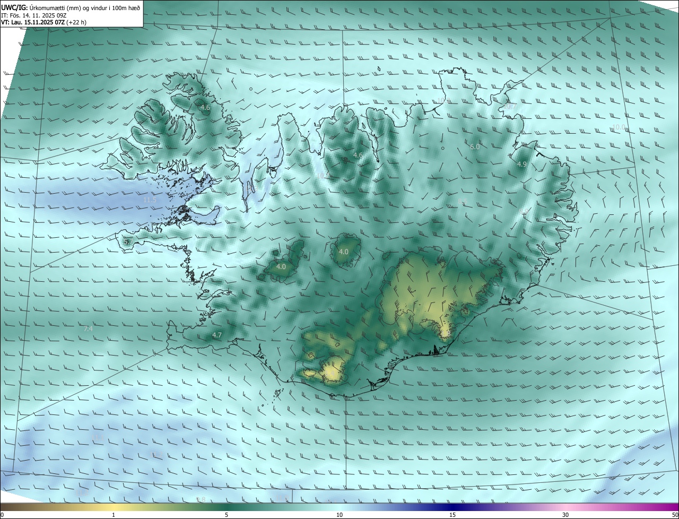Viewport: 679px width, 519px height.
Task: Click the '50' tick on the color scale
Action: click(x=675, y=515)
